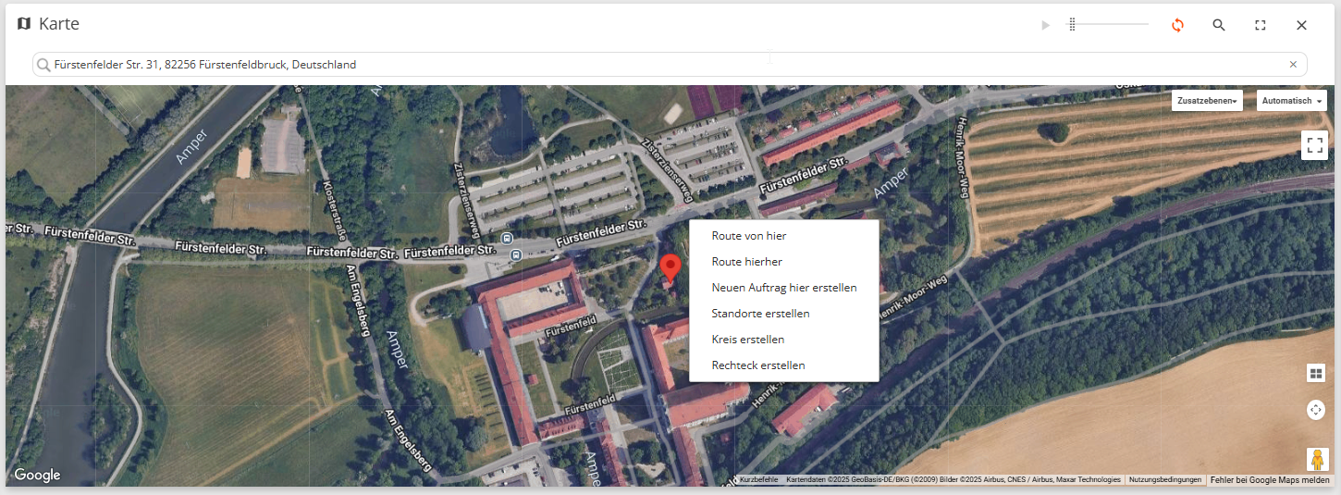Image resolution: width=1341 pixels, height=495 pixels.
Task: Click the orange refresh icon
Action: [x=1177, y=25]
